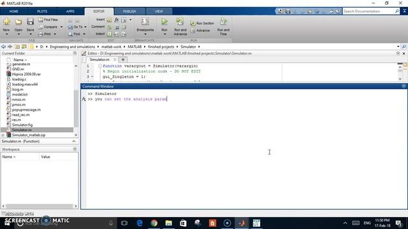
Task: Click the Breakpoints icon
Action: coord(145,22)
